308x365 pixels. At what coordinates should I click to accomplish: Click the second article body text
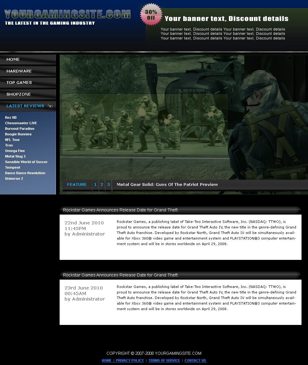click(x=206, y=298)
